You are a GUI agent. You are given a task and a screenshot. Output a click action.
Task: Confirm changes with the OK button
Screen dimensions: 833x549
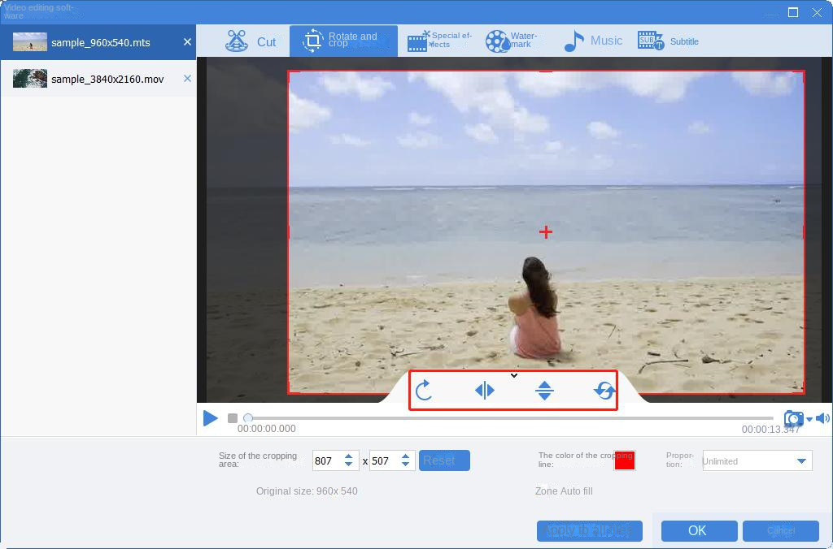(x=699, y=530)
